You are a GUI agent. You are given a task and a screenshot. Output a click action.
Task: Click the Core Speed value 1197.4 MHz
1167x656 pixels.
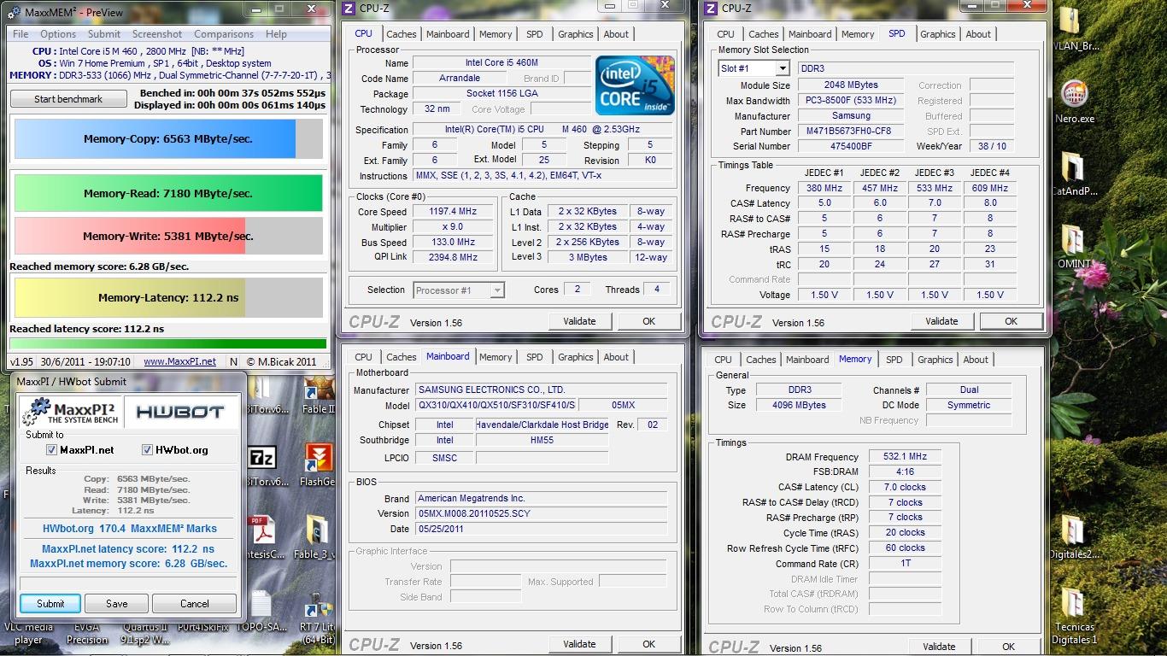coord(453,211)
